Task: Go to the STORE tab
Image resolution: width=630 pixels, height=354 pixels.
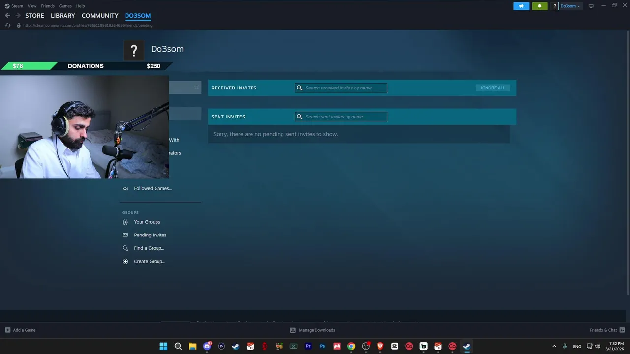Action: coord(34,16)
